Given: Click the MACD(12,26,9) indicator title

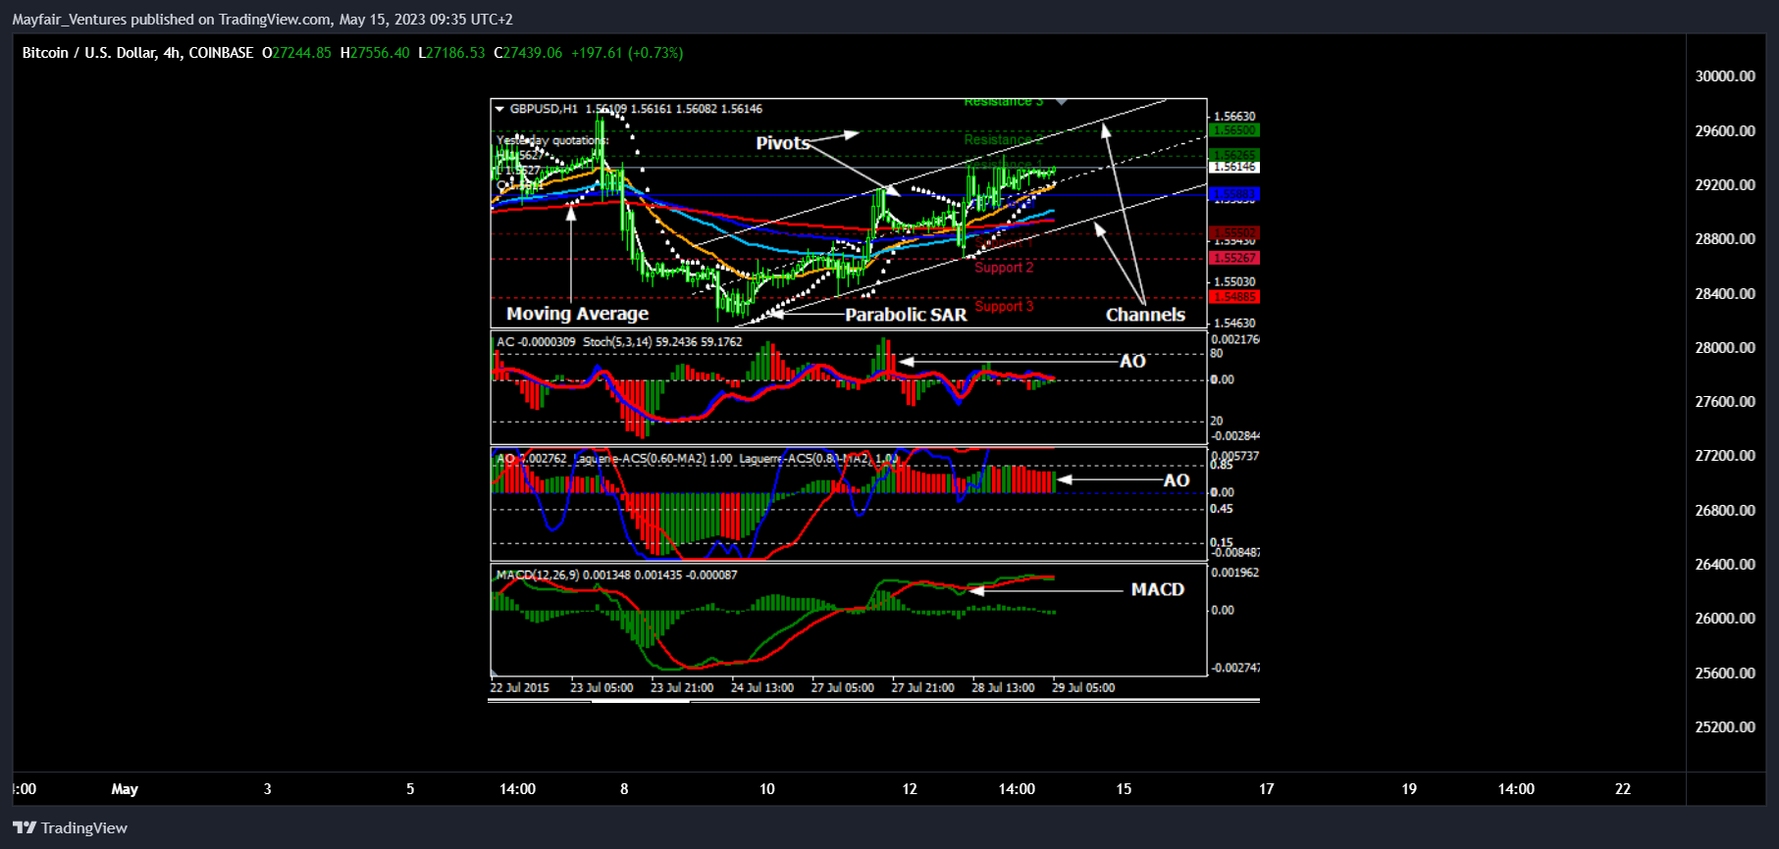Looking at the screenshot, I should [x=616, y=575].
